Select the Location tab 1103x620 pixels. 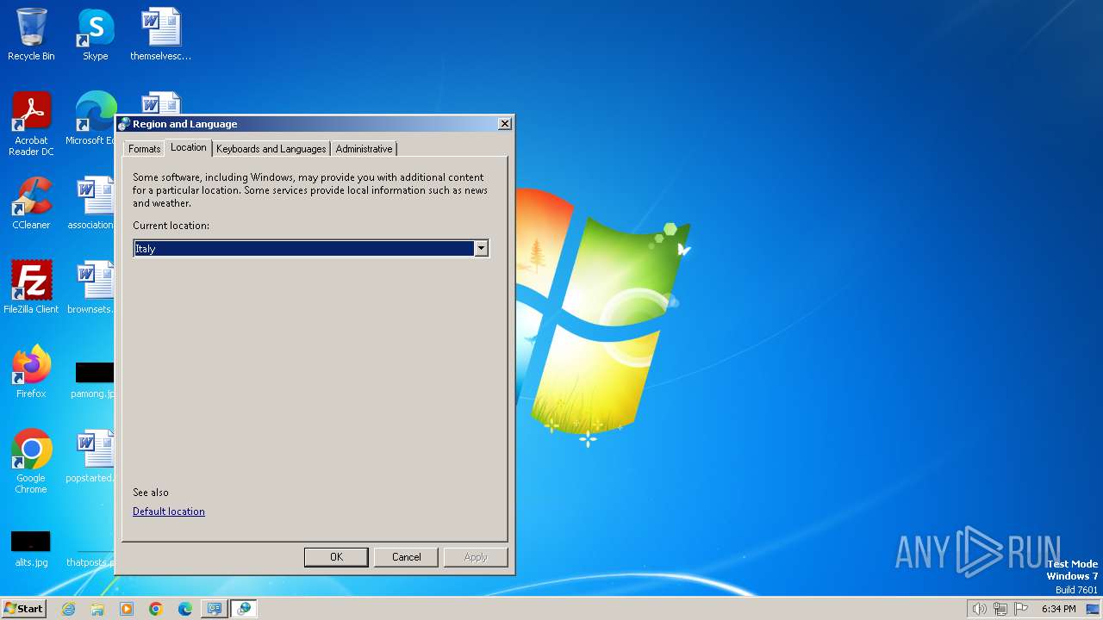pos(188,147)
